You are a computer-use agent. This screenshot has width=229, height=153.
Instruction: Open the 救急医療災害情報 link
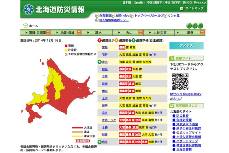coord(189,145)
